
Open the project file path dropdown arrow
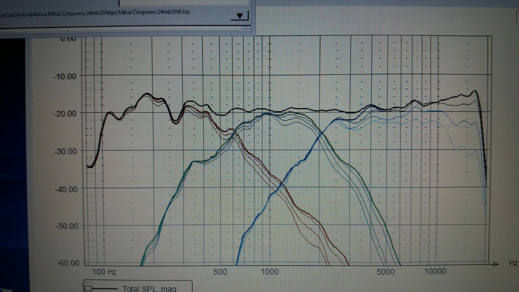(x=240, y=16)
